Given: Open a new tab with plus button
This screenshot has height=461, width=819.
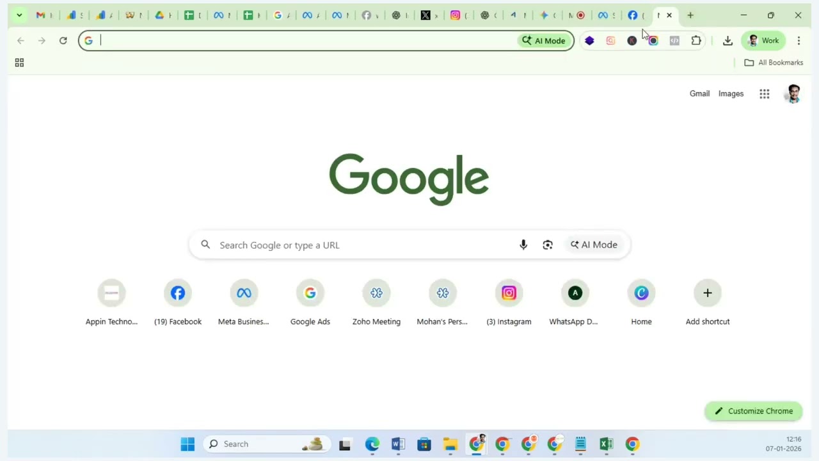Looking at the screenshot, I should coord(690,15).
